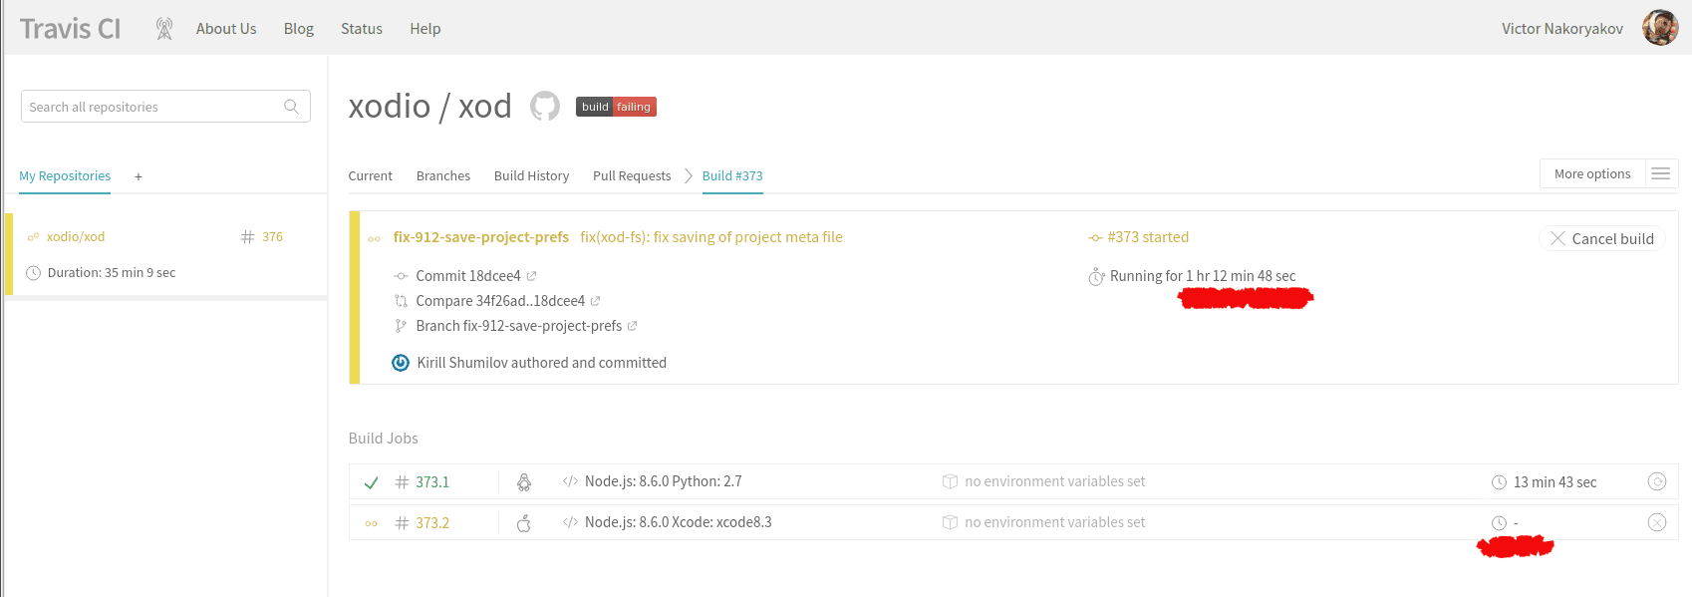Image resolution: width=1692 pixels, height=597 pixels.
Task: Open the GitHub octocat icon
Action: click(x=545, y=106)
